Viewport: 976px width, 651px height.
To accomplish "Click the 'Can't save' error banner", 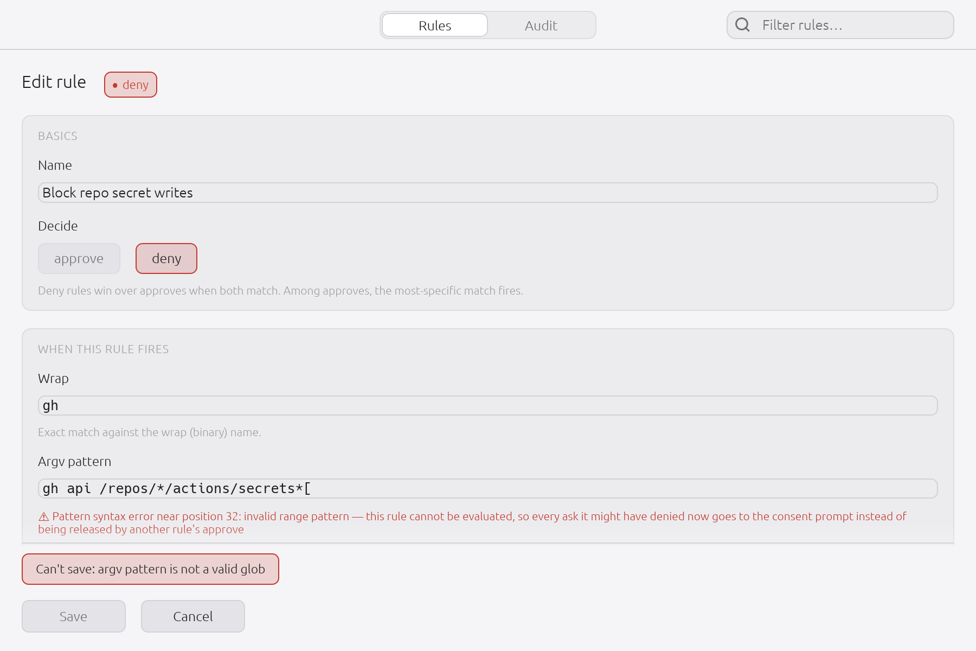I will click(150, 569).
